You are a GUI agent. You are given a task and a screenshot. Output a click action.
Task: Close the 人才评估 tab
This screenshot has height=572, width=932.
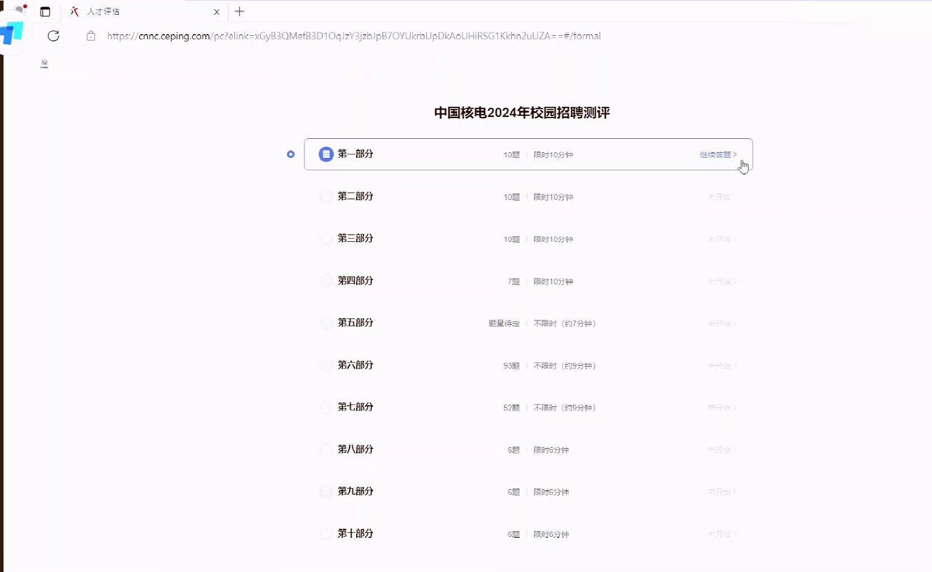pyautogui.click(x=217, y=12)
